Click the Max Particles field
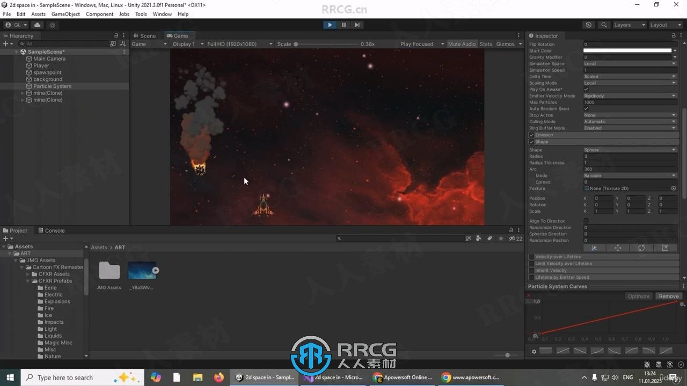 click(630, 102)
